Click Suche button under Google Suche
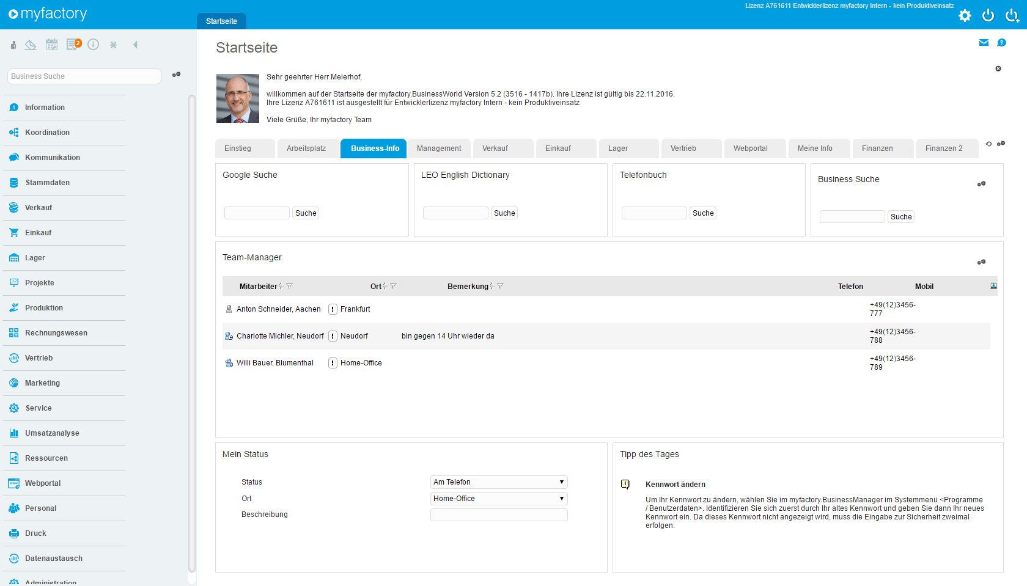Viewport: 1027px width, 586px height. tap(306, 213)
